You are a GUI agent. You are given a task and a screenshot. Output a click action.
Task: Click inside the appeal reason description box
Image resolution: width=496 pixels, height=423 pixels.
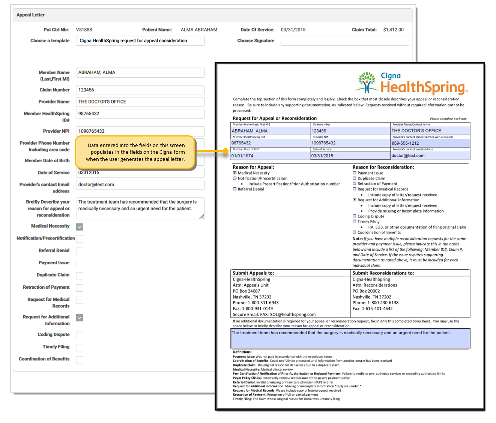[140, 208]
